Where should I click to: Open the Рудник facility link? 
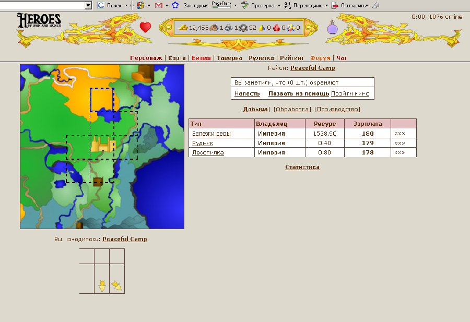[203, 143]
